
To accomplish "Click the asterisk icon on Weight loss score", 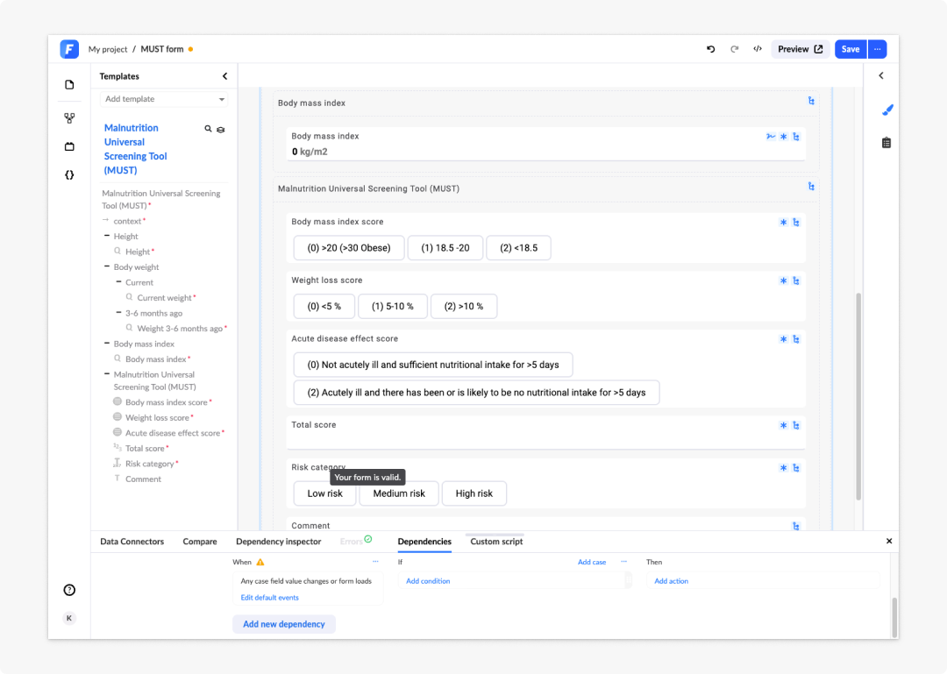I will click(783, 280).
